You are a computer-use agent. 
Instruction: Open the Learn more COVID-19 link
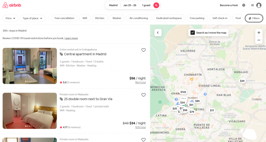pos(71,38)
